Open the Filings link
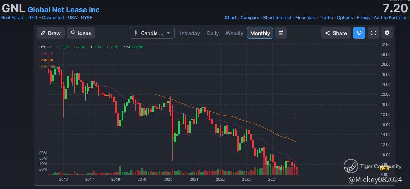Viewport: 410px width, 189px height. coord(363,18)
